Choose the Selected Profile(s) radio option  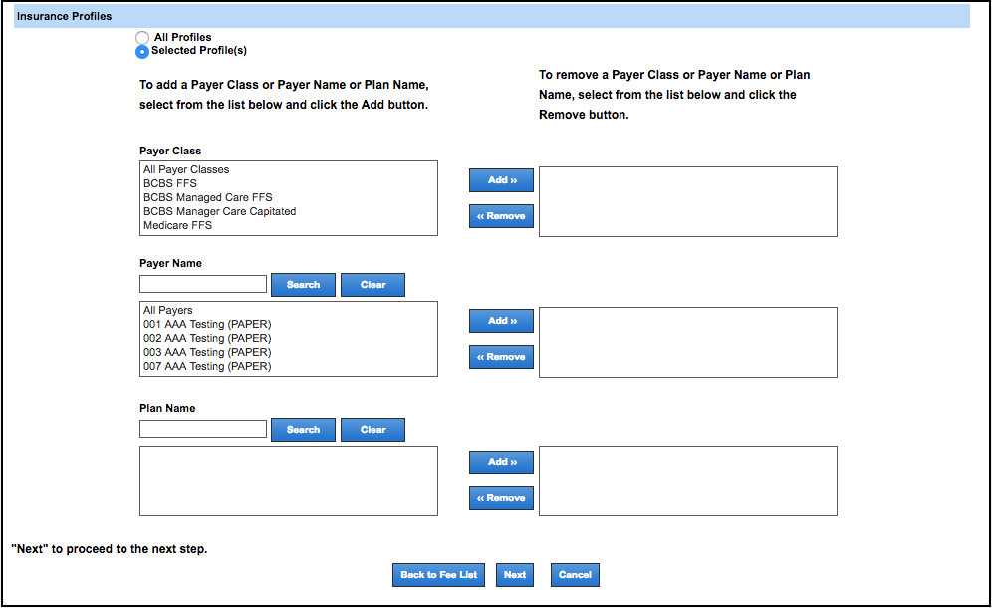[142, 51]
